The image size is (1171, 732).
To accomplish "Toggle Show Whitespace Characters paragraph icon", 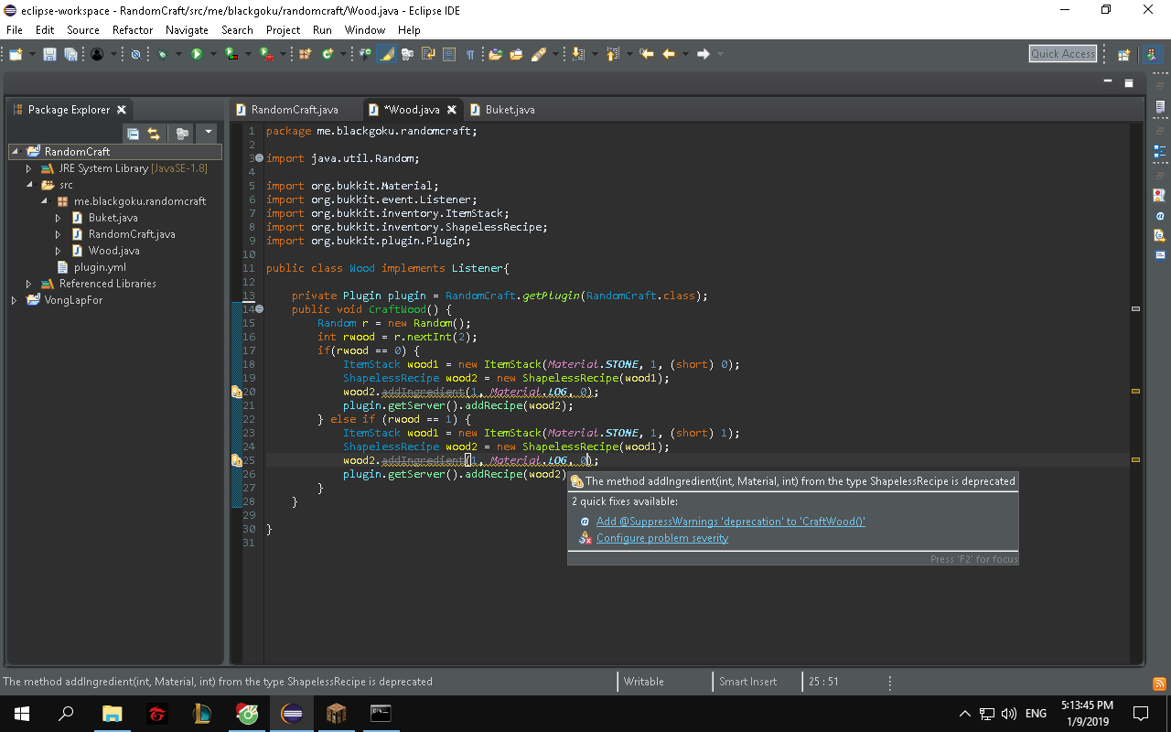I will (469, 55).
